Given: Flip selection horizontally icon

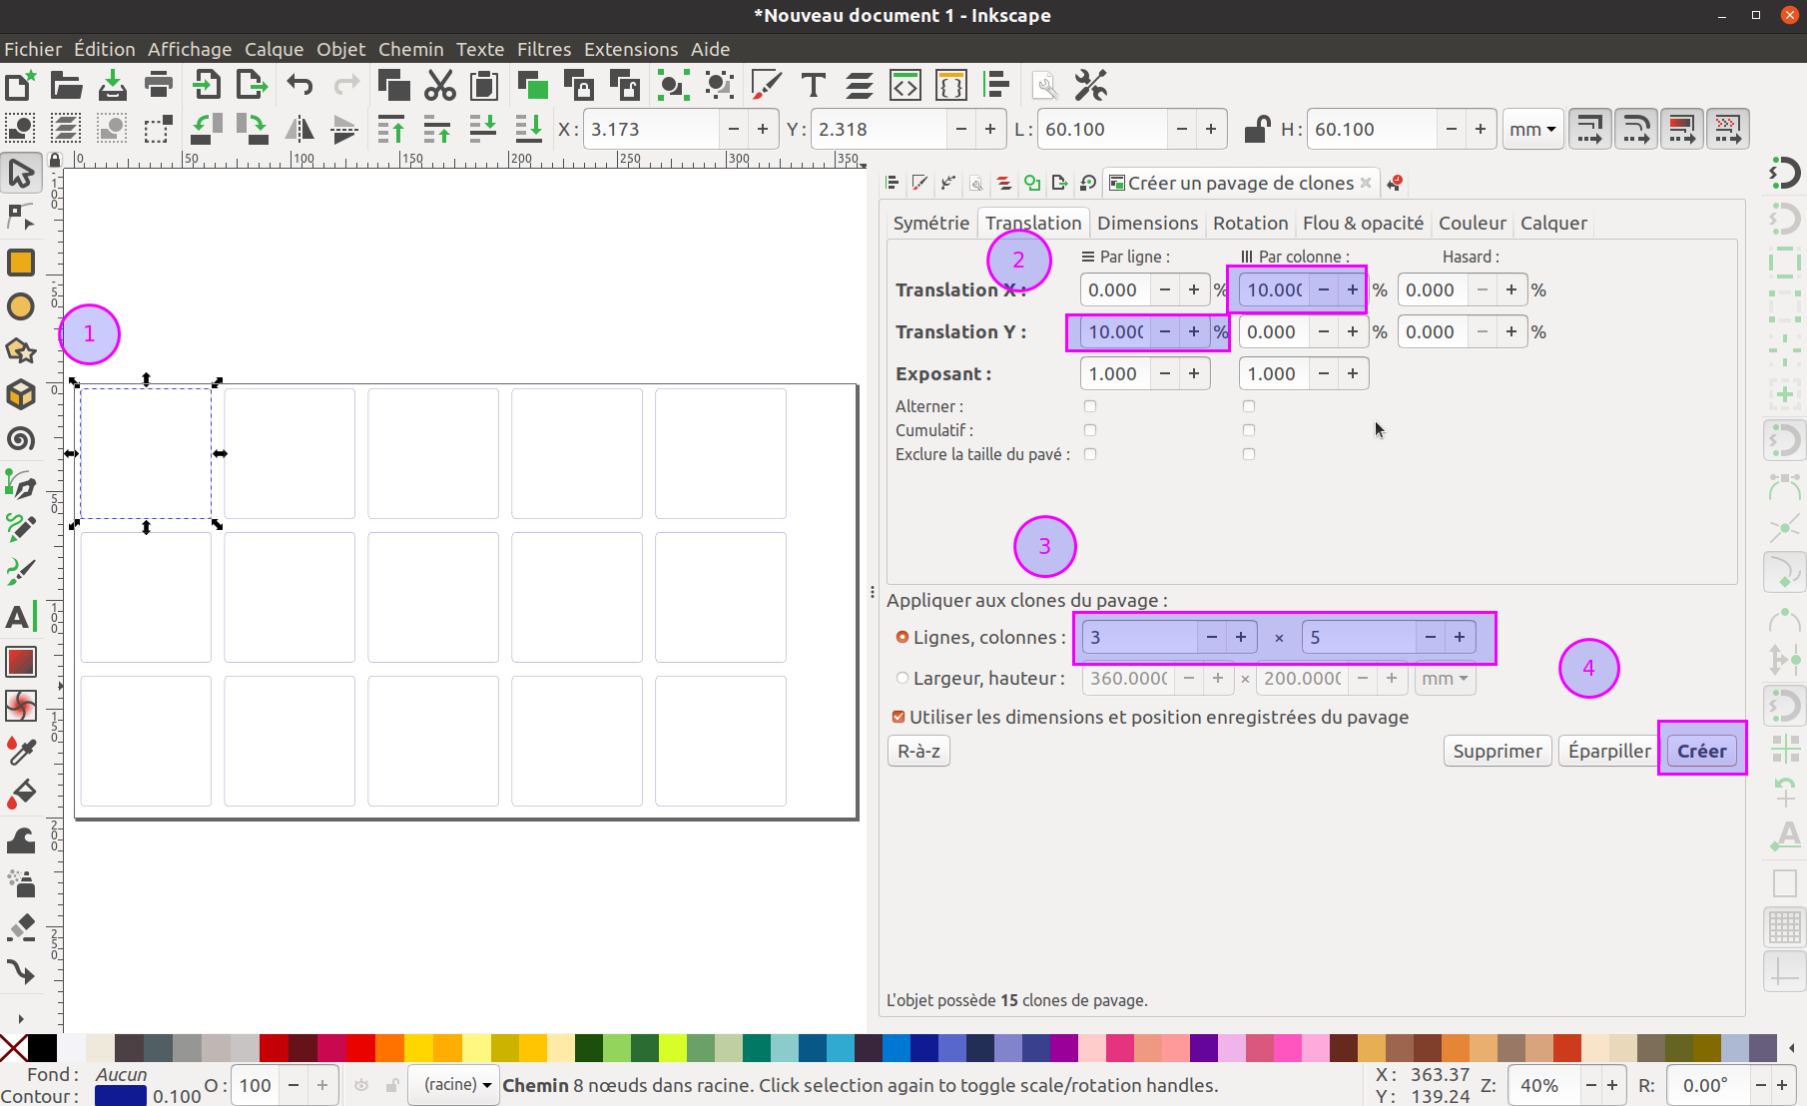Looking at the screenshot, I should (300, 129).
